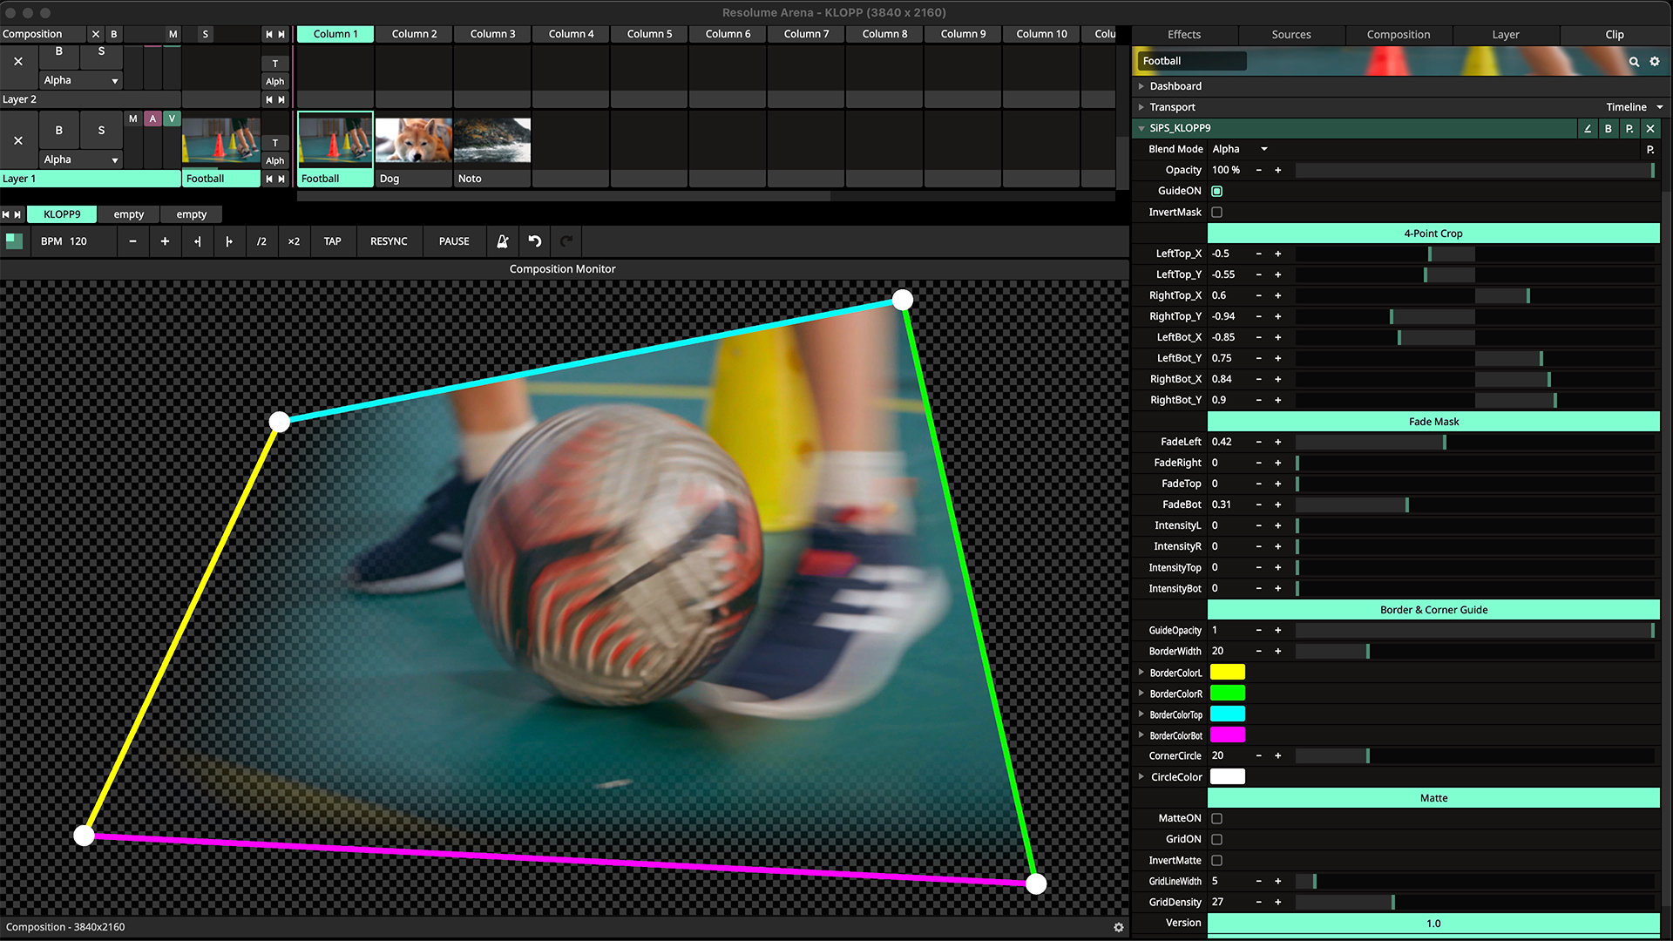This screenshot has width=1673, height=941.
Task: Open Layer 1 Alpha blend mode dropdown
Action: point(81,159)
